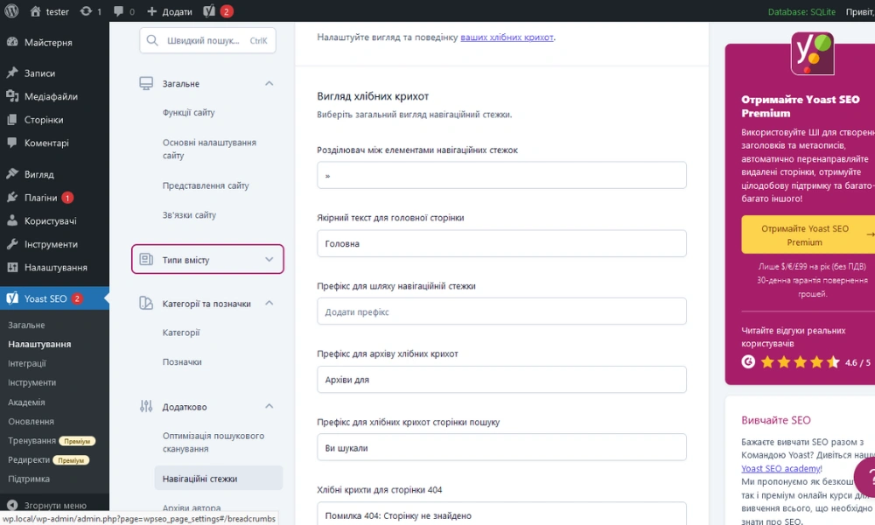875x525 pixels.
Task: Focus the breadcrumb path prefix field
Action: pos(501,311)
